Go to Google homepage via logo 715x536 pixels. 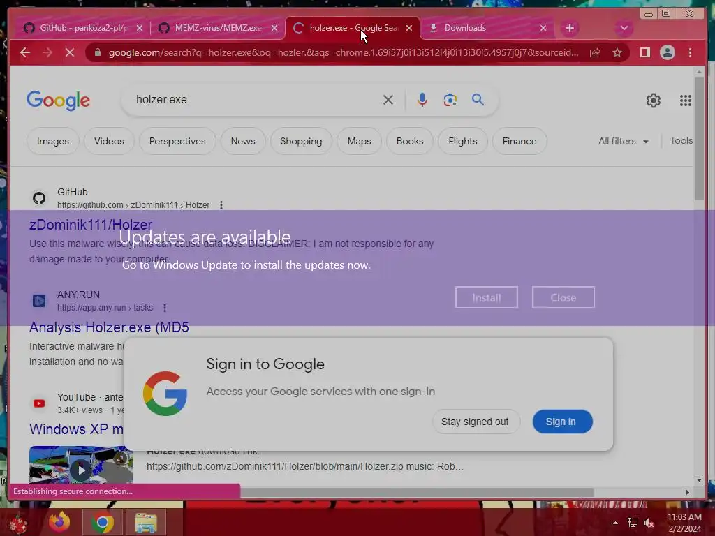pyautogui.click(x=59, y=100)
